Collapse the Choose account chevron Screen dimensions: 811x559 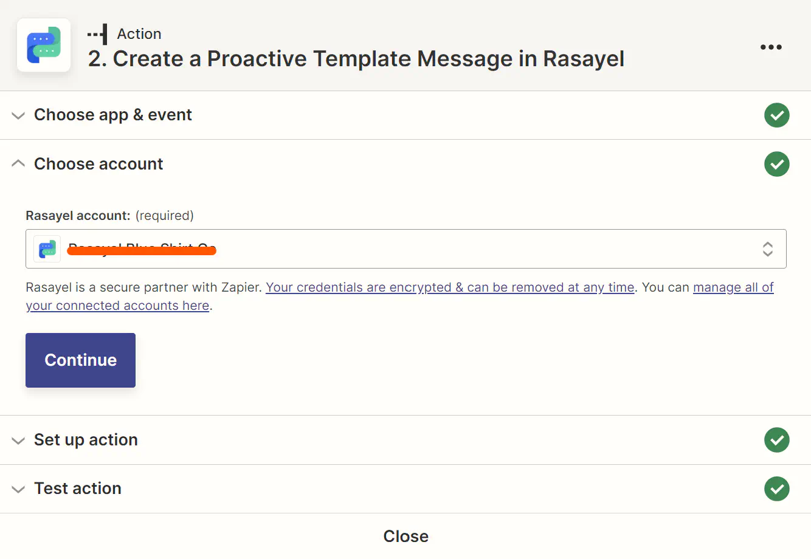click(18, 163)
